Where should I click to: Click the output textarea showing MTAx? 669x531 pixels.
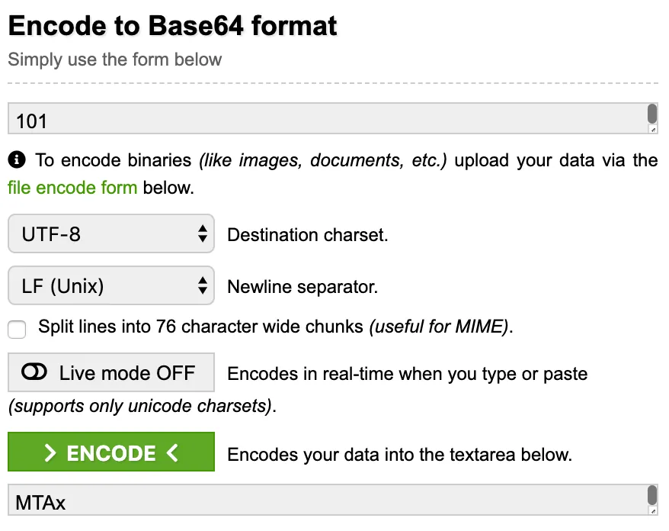pos(320,502)
